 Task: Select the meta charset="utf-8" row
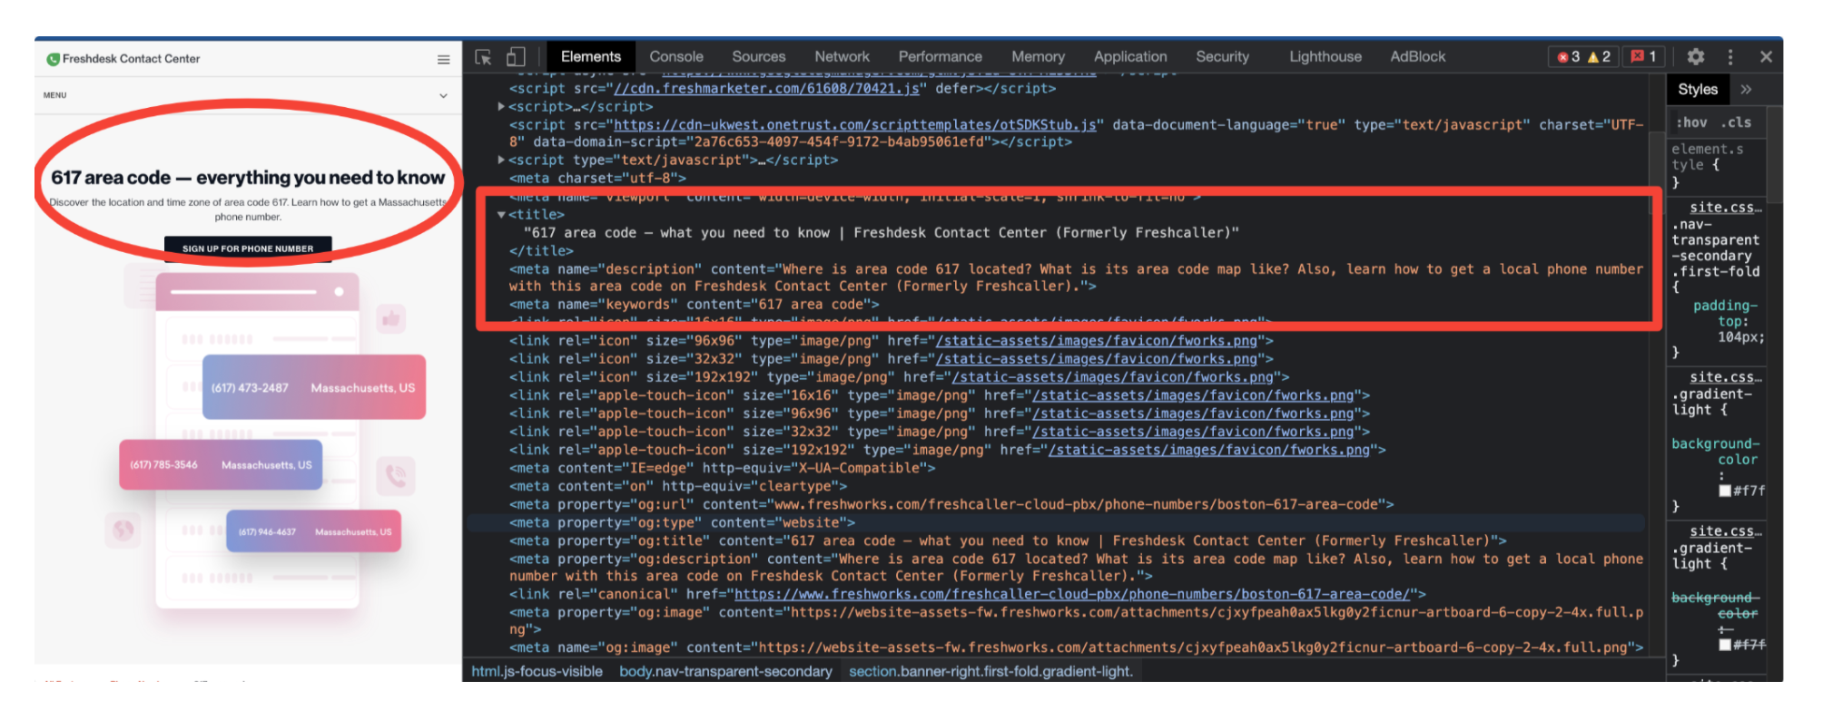pyautogui.click(x=597, y=179)
